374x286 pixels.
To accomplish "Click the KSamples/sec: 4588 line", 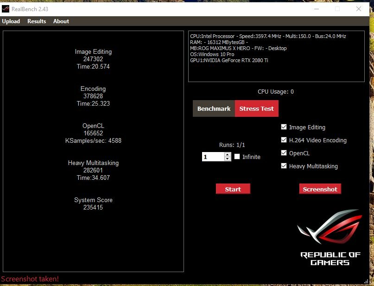I will pos(93,141).
